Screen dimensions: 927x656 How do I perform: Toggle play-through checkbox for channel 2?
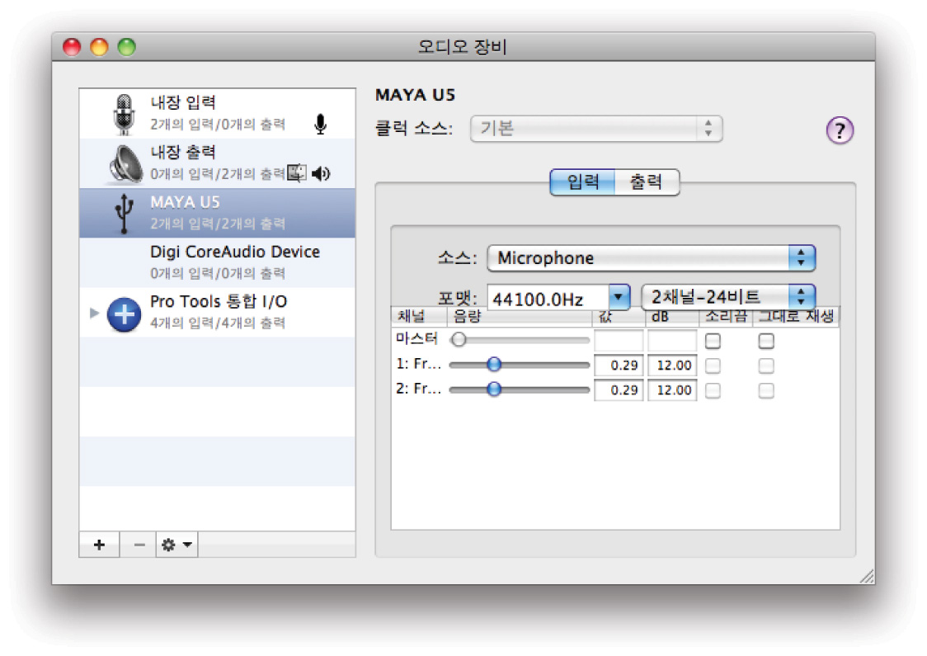coord(766,390)
